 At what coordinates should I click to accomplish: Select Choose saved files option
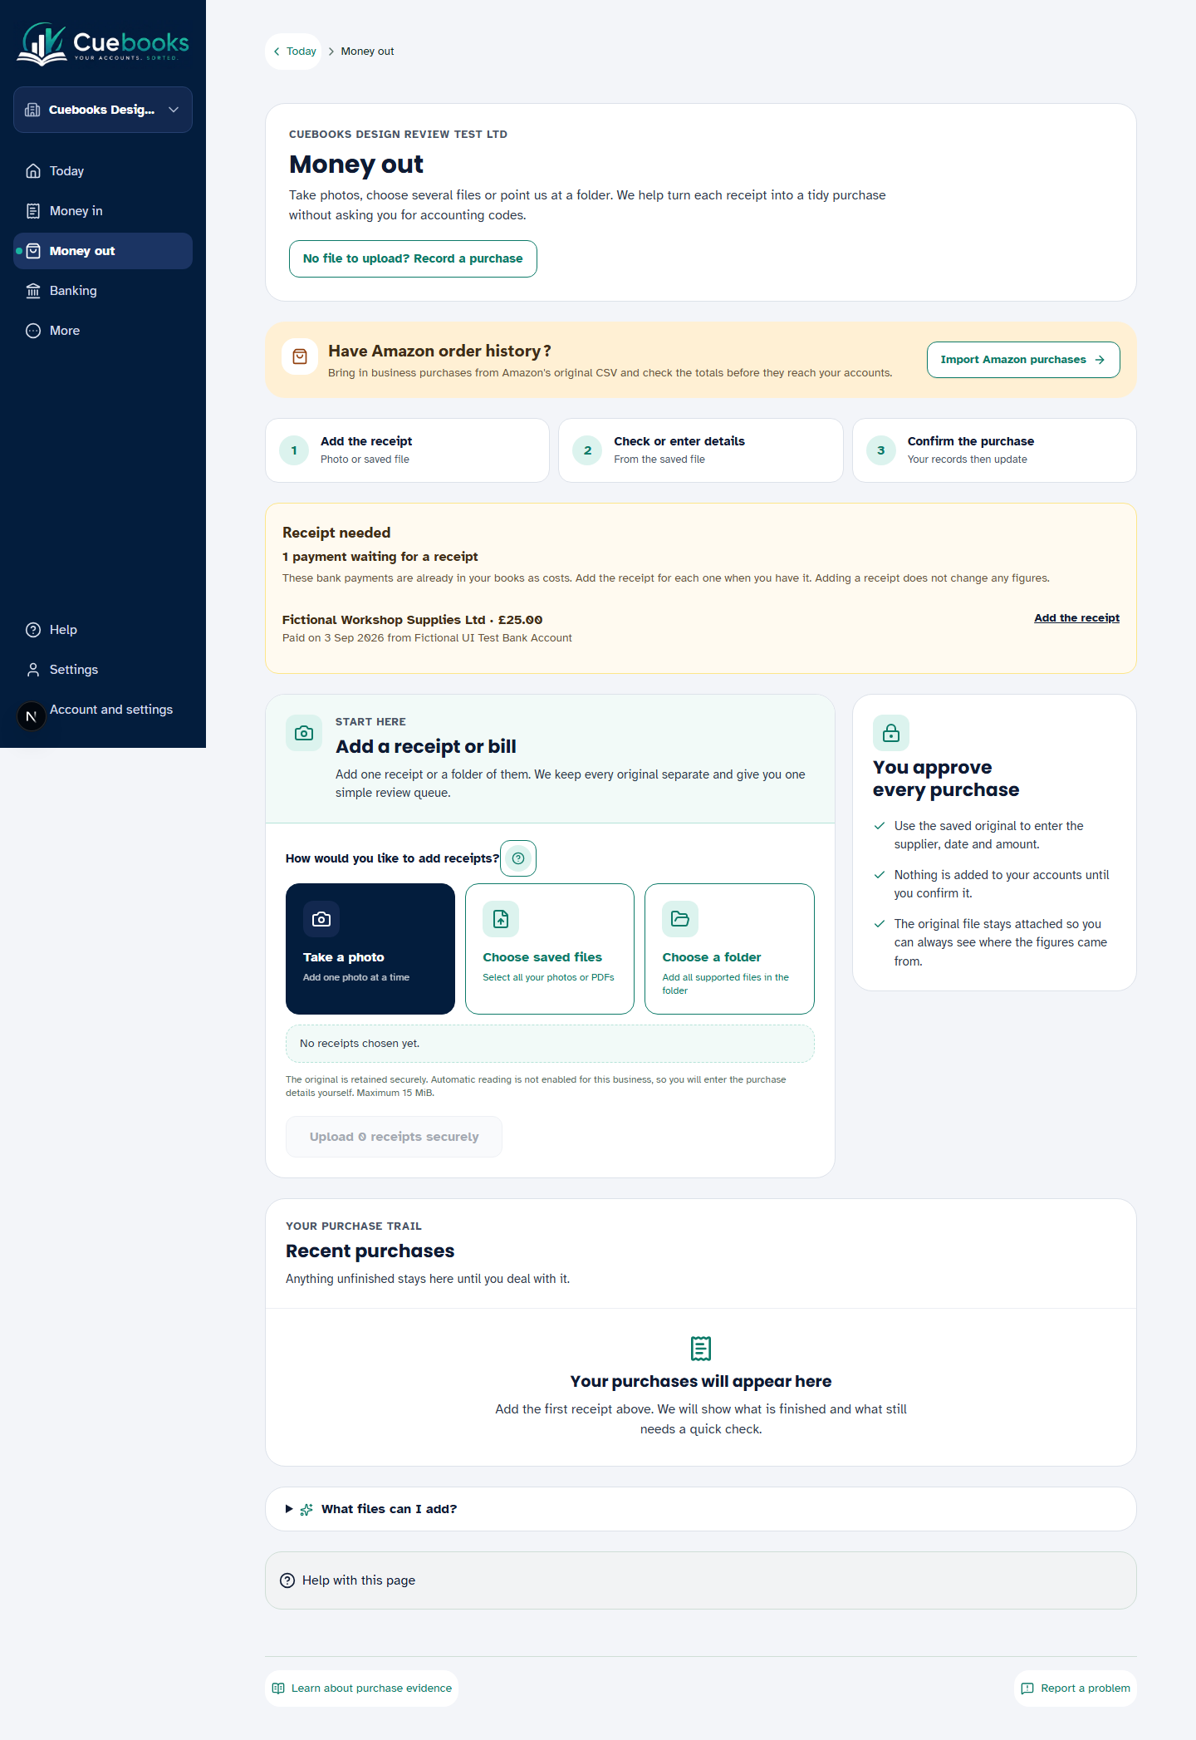tap(550, 949)
